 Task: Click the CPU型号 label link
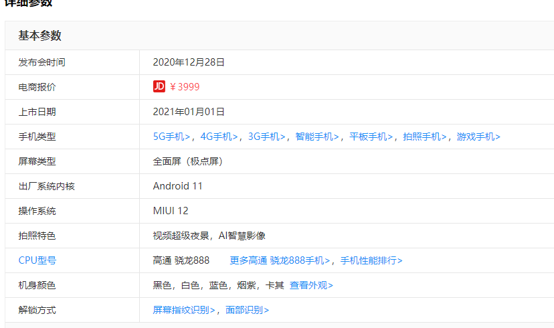point(37,260)
